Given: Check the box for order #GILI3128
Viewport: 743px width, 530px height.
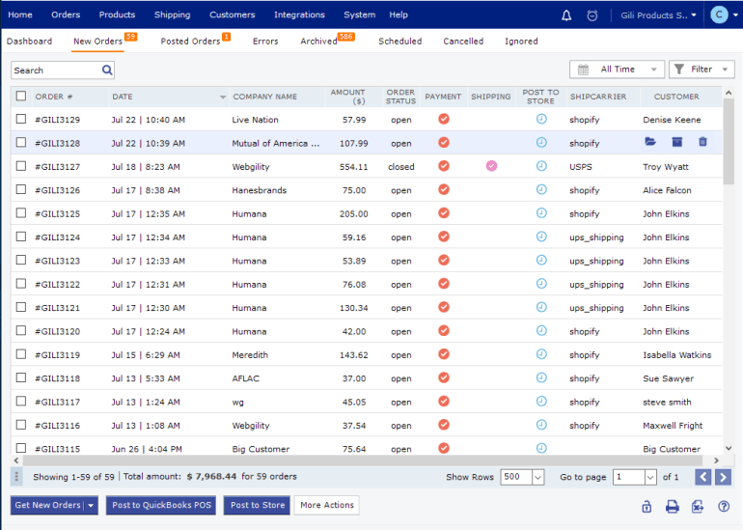Looking at the screenshot, I should 21,142.
